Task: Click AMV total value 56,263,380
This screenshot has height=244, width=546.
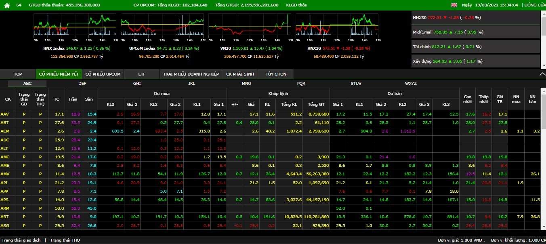Action: [x=317, y=174]
